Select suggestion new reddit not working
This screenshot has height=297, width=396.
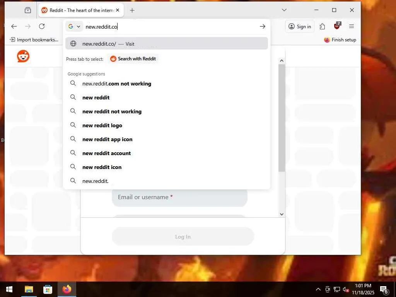pos(166,111)
